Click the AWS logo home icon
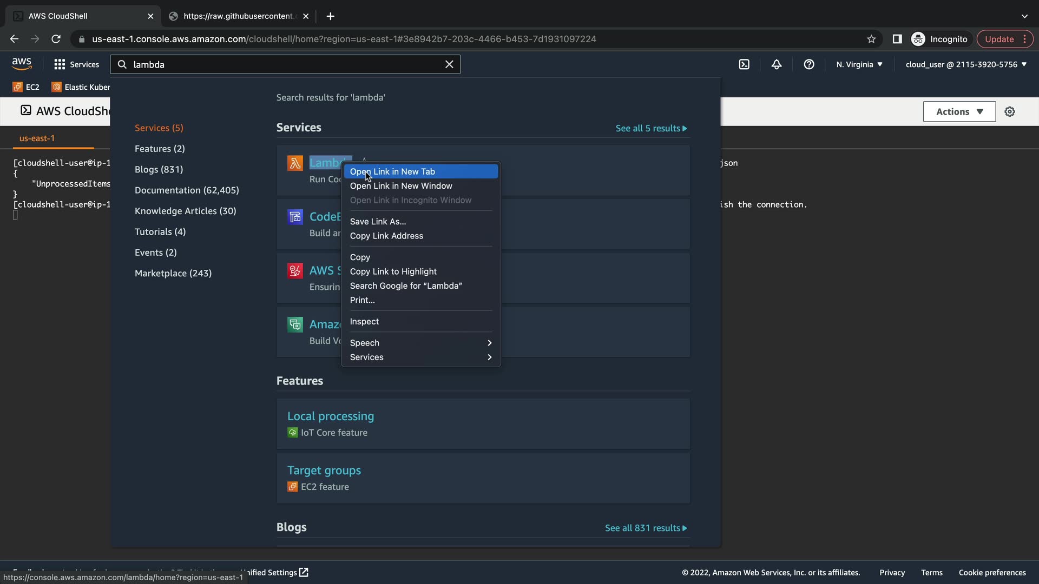1039x584 pixels. 22,64
